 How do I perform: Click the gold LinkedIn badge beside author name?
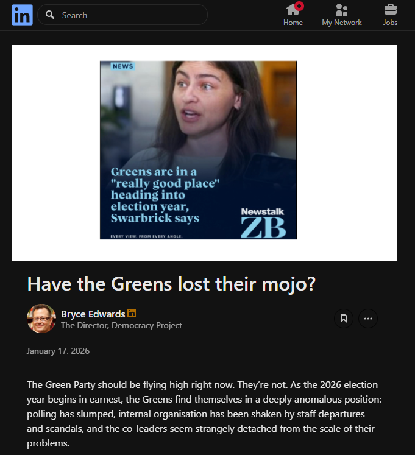tap(132, 313)
